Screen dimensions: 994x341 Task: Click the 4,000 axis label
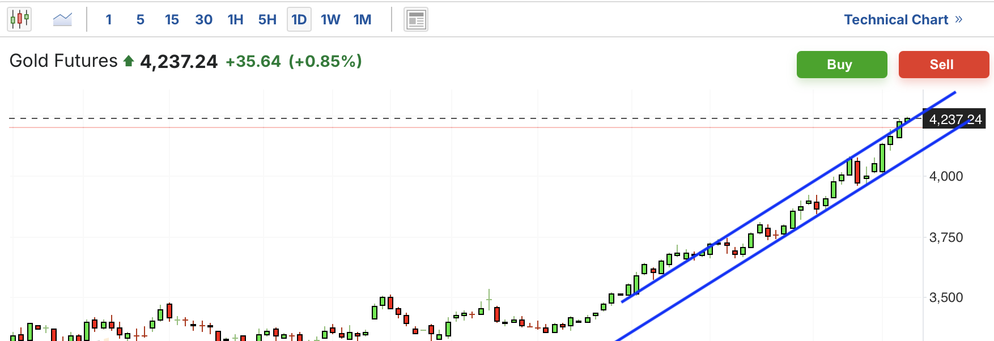(x=946, y=176)
